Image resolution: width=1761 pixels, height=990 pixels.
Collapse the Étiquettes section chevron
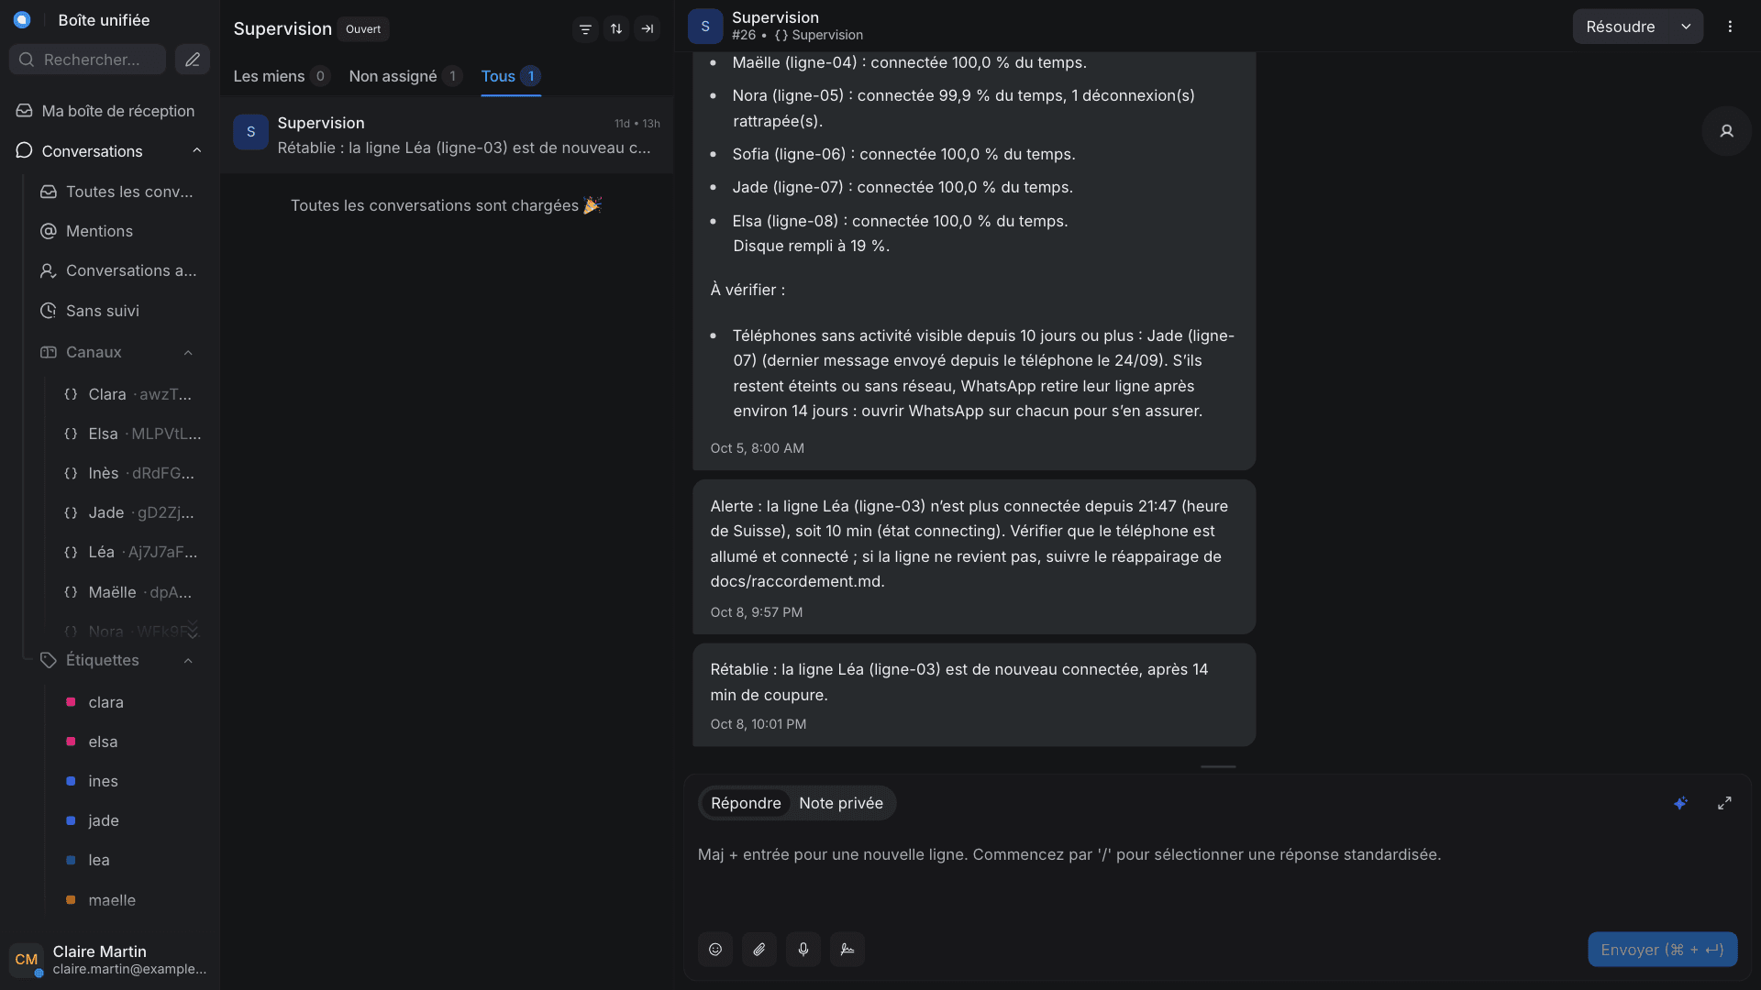[x=188, y=661]
